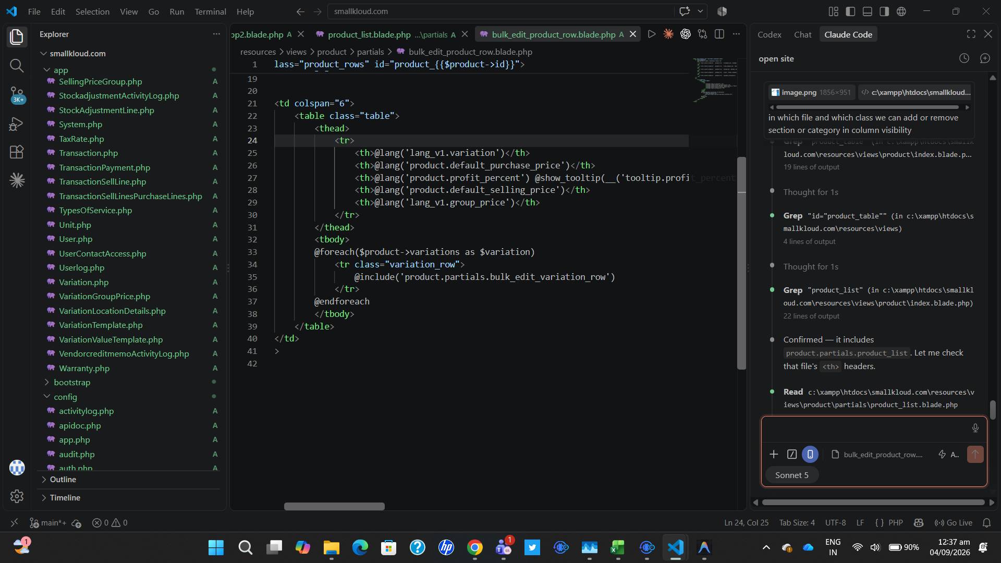Open the Terminal menu
Viewport: 1001px width, 563px height.
click(x=210, y=11)
